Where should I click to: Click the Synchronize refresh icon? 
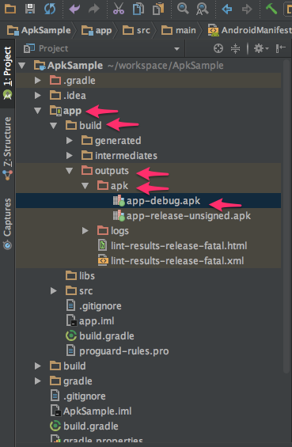(50, 9)
